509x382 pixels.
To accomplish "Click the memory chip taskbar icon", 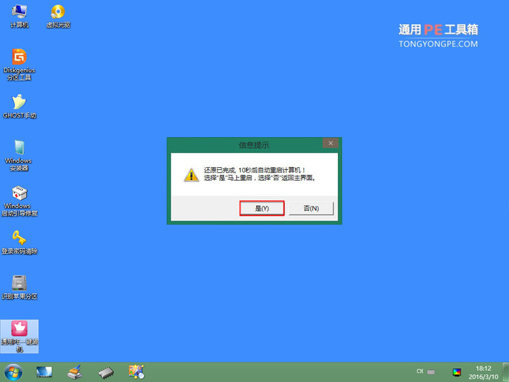I will [106, 372].
